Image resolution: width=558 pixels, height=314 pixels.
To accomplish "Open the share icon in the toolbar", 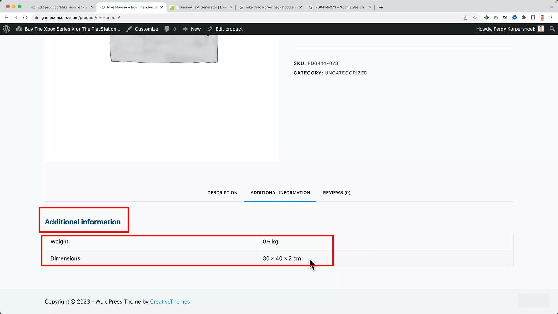I will [465, 17].
